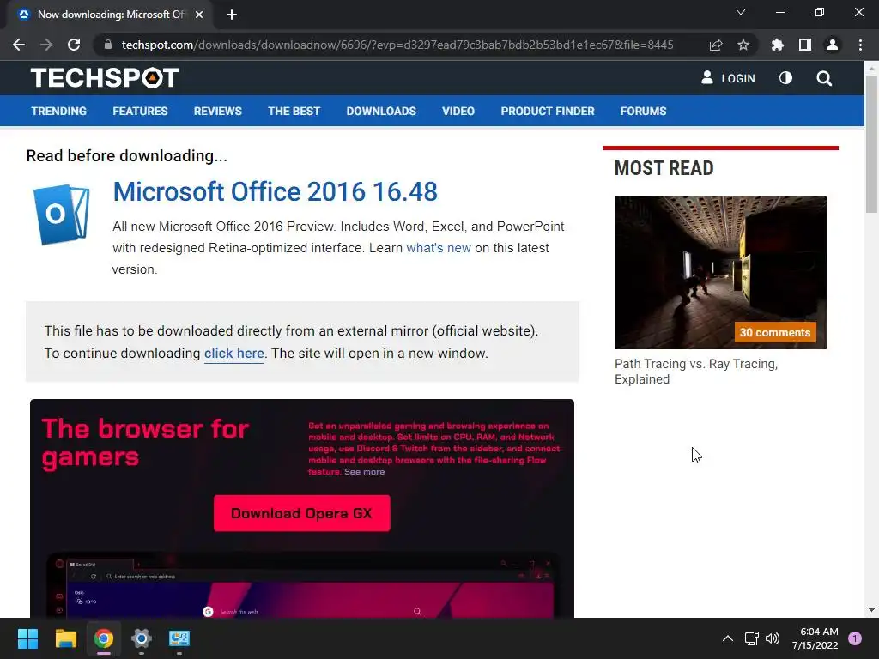Select the Now downloading Microsoft Office tab

point(110,15)
